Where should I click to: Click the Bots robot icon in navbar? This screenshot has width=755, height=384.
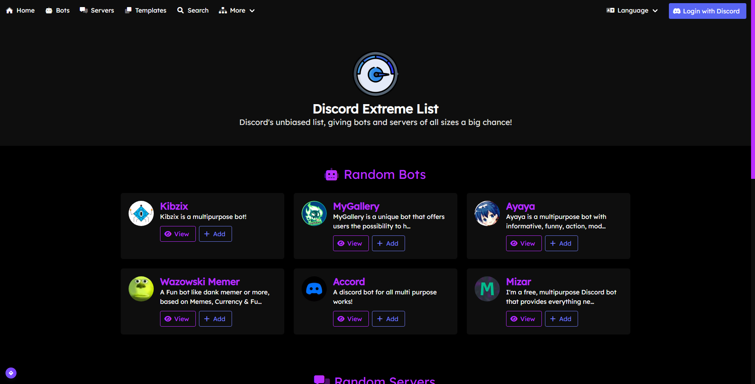(x=49, y=11)
